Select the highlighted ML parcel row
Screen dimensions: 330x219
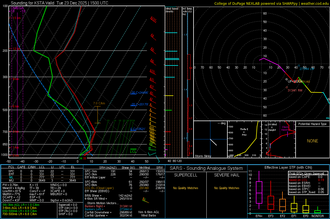(42, 178)
